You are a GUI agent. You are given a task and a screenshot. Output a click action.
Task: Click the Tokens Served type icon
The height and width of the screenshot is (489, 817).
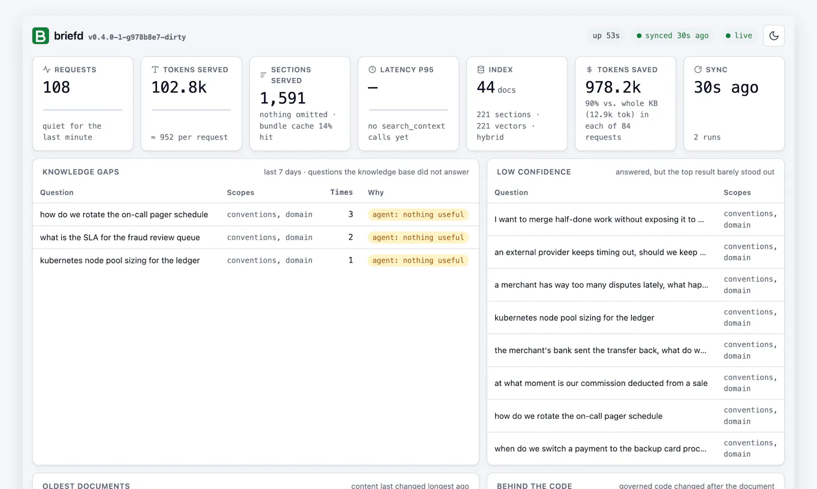(x=155, y=69)
